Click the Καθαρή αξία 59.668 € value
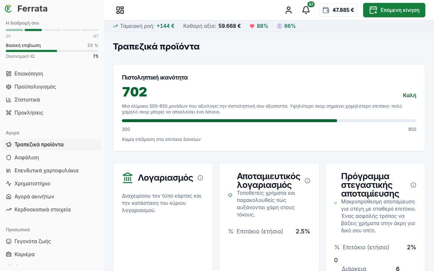434x271 pixels. (230, 26)
